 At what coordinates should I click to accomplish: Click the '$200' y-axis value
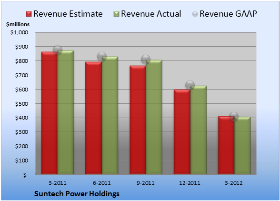(x=21, y=146)
